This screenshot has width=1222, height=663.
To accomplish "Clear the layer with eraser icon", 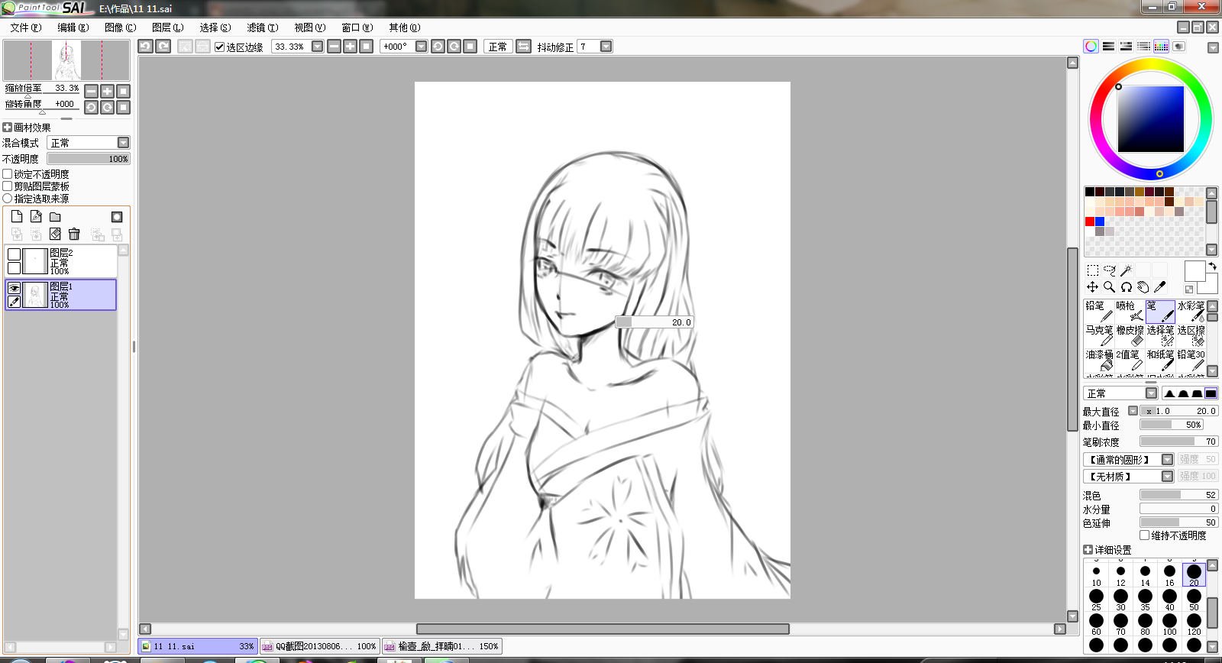I will pyautogui.click(x=55, y=234).
